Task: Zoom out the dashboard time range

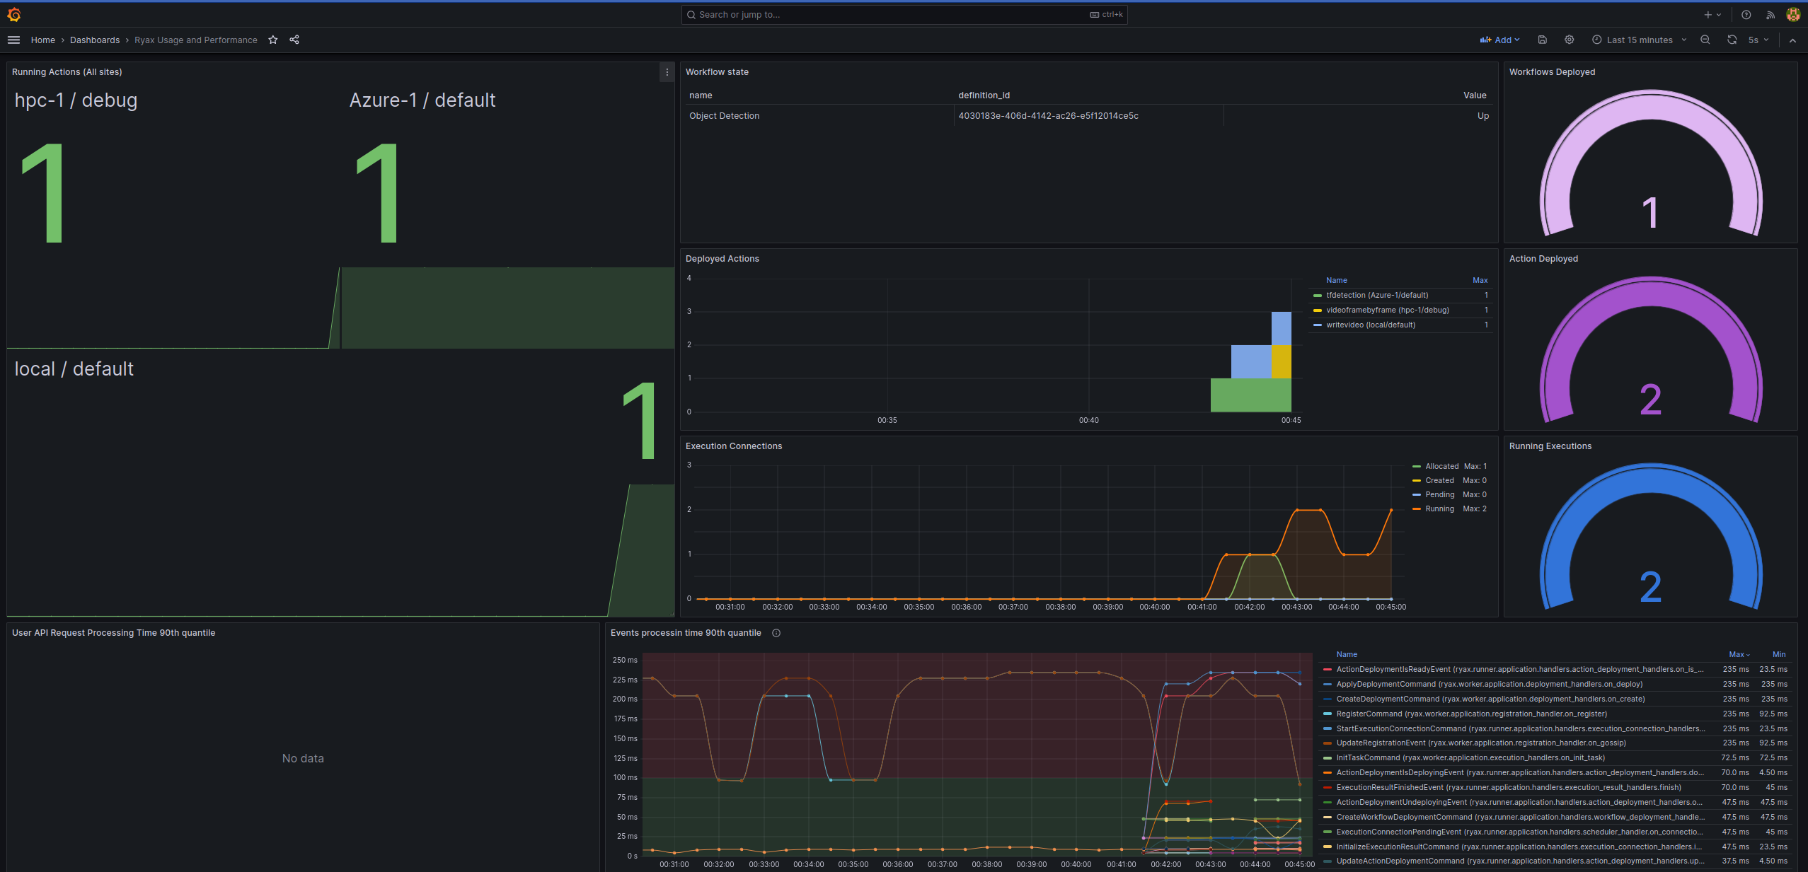Action: pos(1705,40)
